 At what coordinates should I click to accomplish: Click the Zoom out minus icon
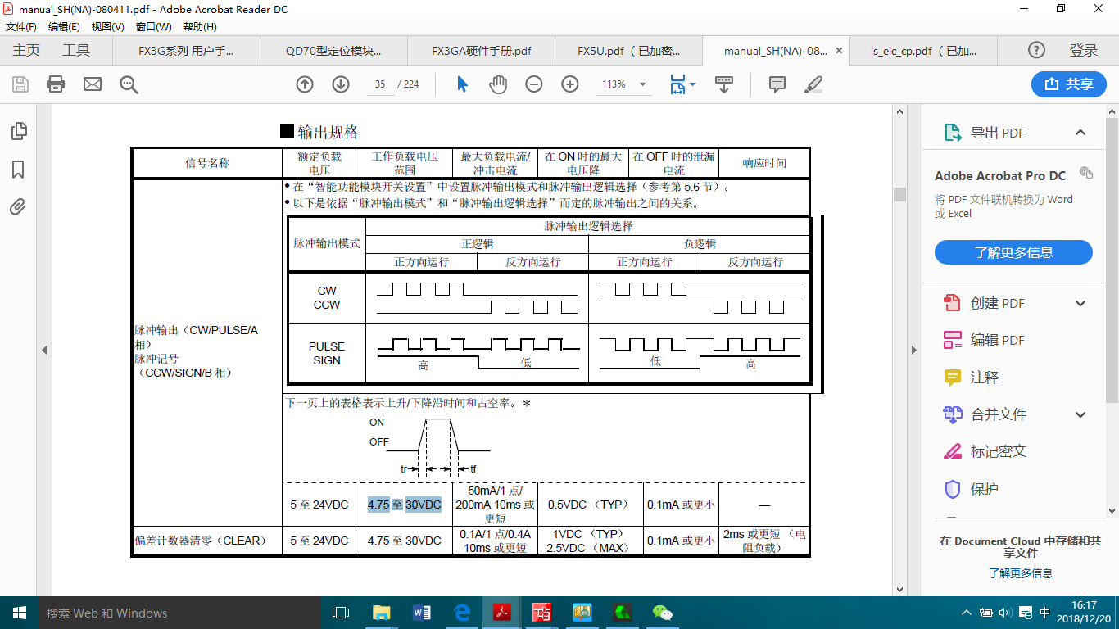534,84
